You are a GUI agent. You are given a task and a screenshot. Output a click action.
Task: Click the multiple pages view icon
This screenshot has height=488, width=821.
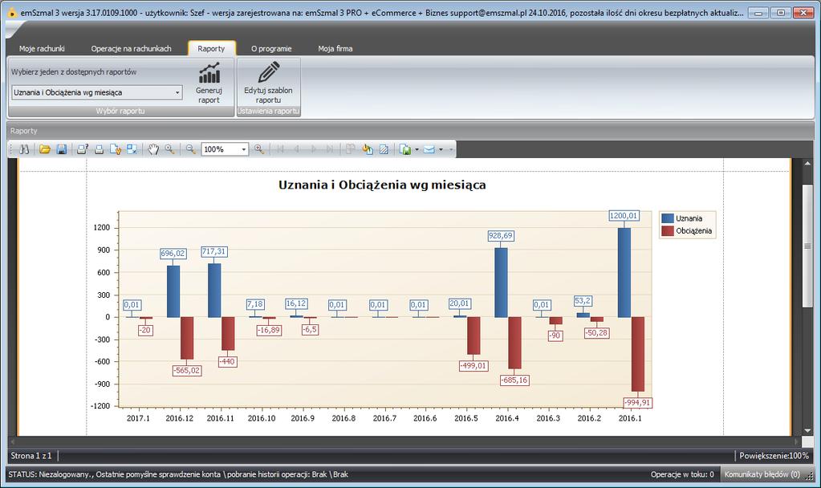click(x=350, y=149)
